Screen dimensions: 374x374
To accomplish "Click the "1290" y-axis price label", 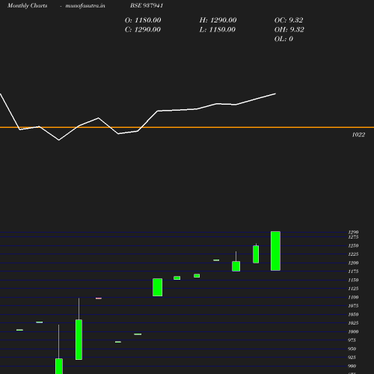I will pos(353,232).
